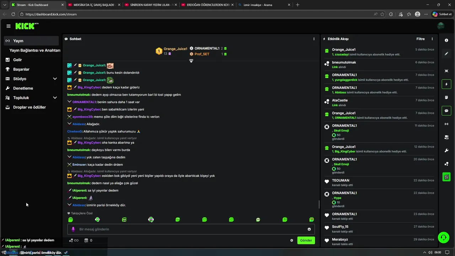The image size is (455, 256).
Task: Open the green headset support button
Action: (443, 237)
